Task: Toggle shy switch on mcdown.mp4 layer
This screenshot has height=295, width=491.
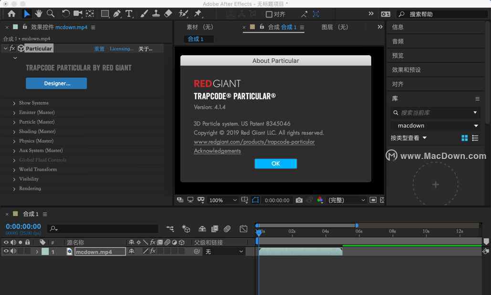Action: tap(132, 251)
